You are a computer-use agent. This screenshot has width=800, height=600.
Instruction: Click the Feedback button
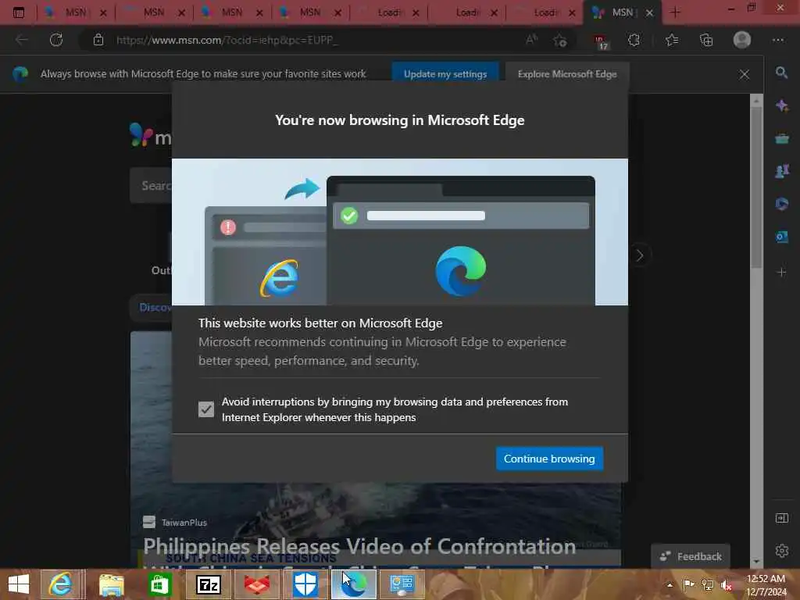click(x=691, y=556)
